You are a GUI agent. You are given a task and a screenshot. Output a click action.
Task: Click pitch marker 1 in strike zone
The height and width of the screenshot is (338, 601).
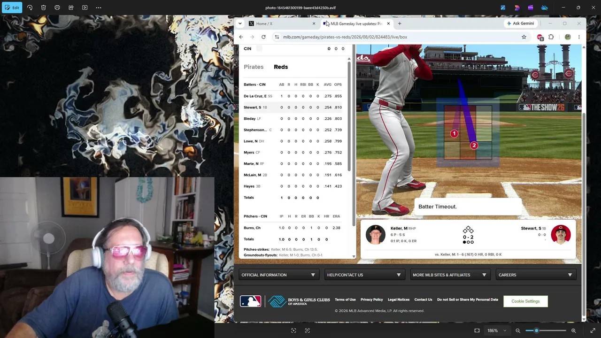454,134
